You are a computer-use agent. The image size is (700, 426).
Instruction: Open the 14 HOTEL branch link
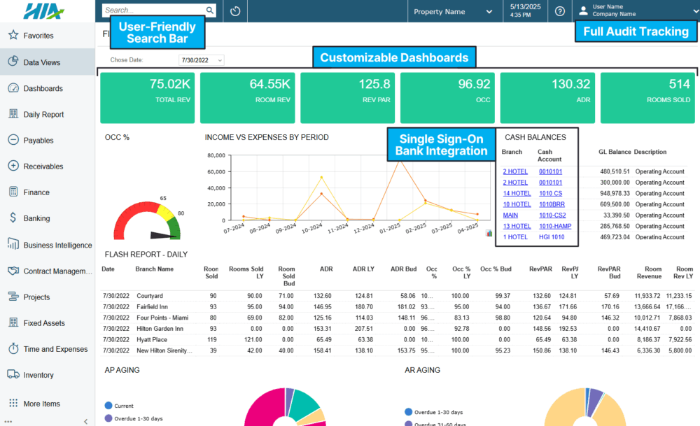[x=517, y=193]
